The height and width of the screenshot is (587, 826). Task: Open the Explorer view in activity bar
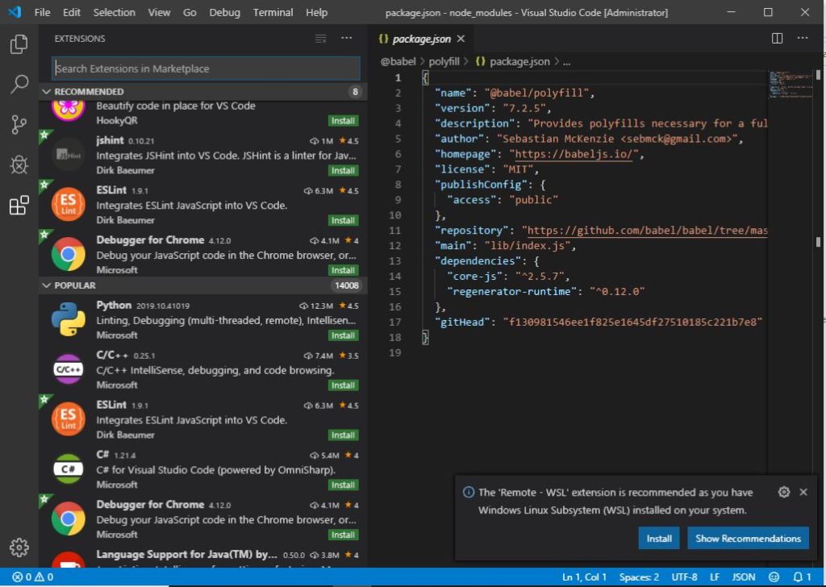19,44
